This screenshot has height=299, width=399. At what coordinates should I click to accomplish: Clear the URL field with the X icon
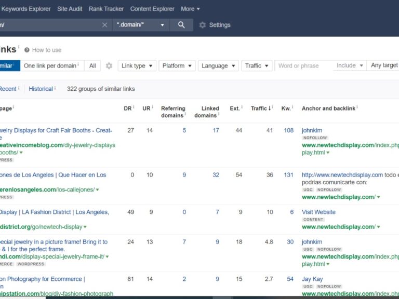click(x=104, y=25)
